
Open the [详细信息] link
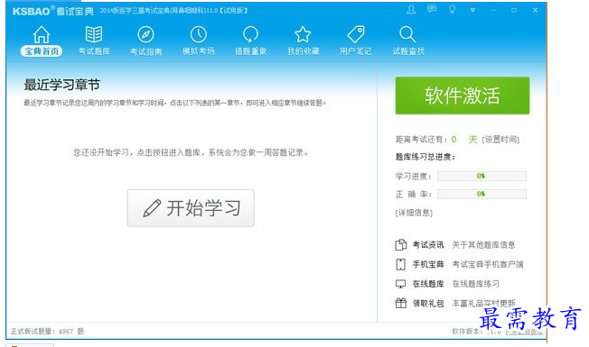tap(414, 213)
